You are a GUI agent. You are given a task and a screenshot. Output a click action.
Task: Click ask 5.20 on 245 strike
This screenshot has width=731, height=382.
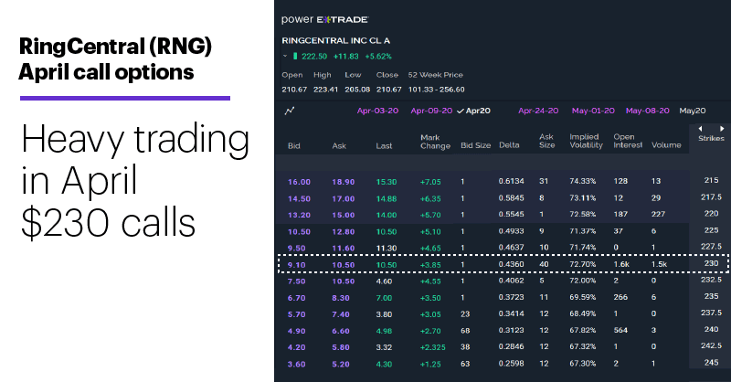click(x=341, y=365)
